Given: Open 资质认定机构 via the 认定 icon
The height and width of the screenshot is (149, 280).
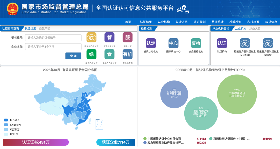Looking at the screenshot, I should (x=151, y=43).
